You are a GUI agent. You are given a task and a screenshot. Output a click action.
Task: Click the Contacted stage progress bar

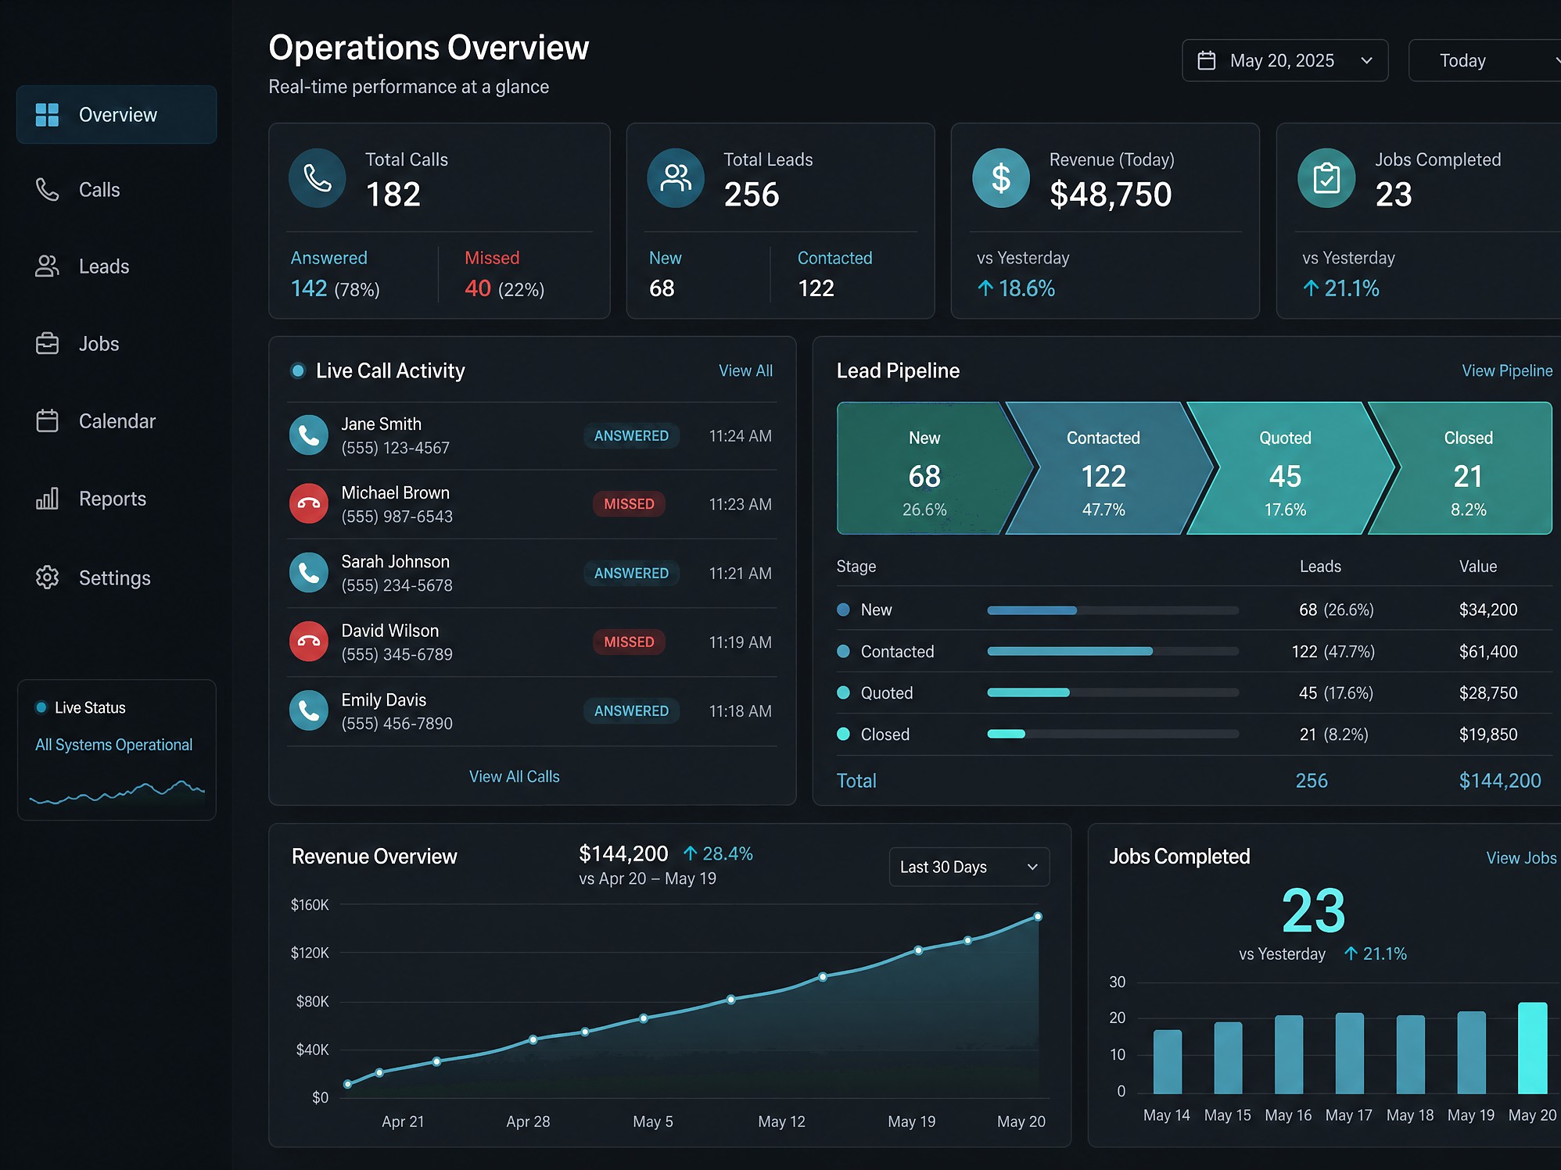(x=1113, y=651)
